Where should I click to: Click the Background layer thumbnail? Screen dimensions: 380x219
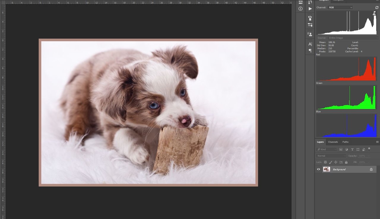(x=327, y=169)
